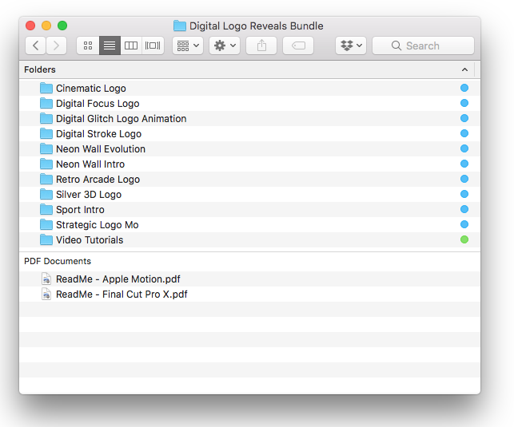The height and width of the screenshot is (427, 514).
Task: Click the folder icon beside Cinematic Logo
Action: [46, 88]
